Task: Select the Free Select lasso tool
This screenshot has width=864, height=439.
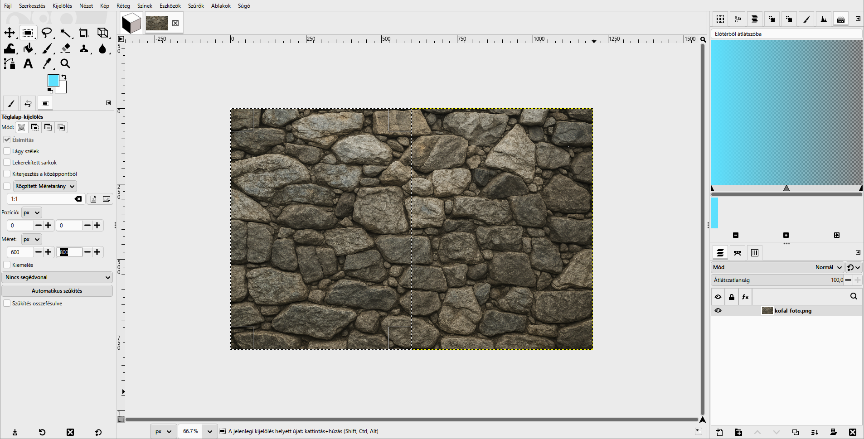Action: (47, 33)
